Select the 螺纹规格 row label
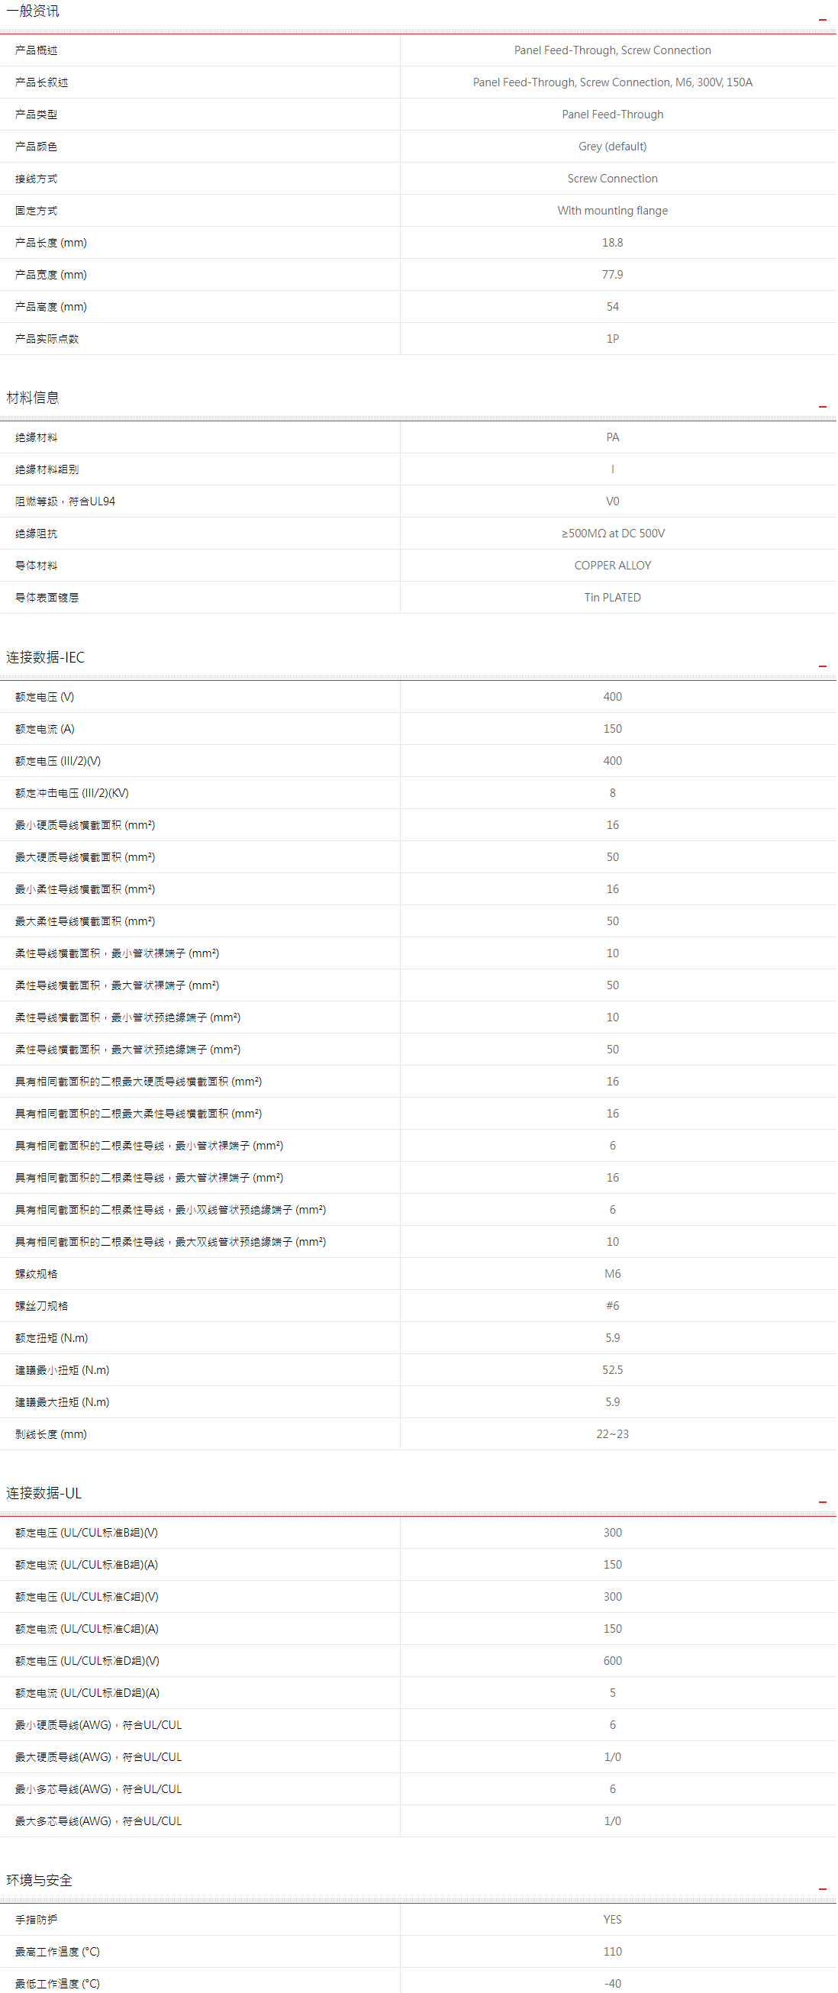The width and height of the screenshot is (838, 1993). (x=37, y=1273)
